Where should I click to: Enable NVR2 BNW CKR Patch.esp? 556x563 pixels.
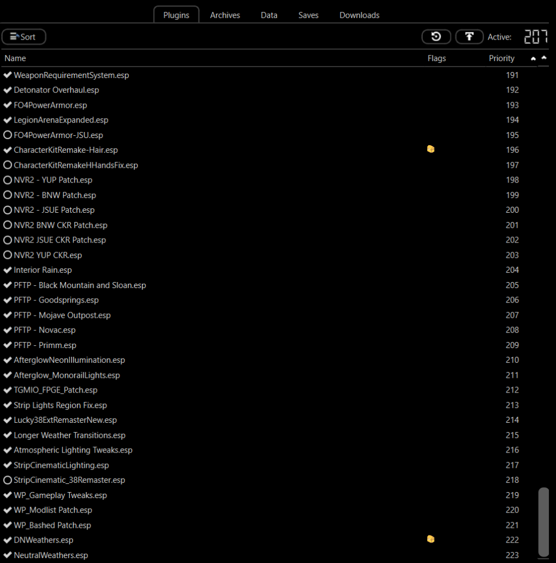8,225
